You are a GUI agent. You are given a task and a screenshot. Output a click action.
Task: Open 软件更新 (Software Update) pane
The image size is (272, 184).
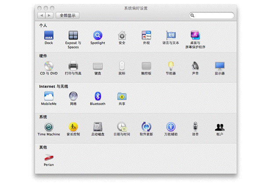(147, 127)
